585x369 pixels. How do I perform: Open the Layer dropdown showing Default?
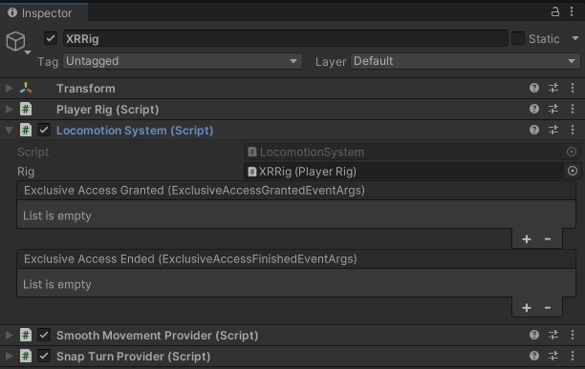(466, 61)
